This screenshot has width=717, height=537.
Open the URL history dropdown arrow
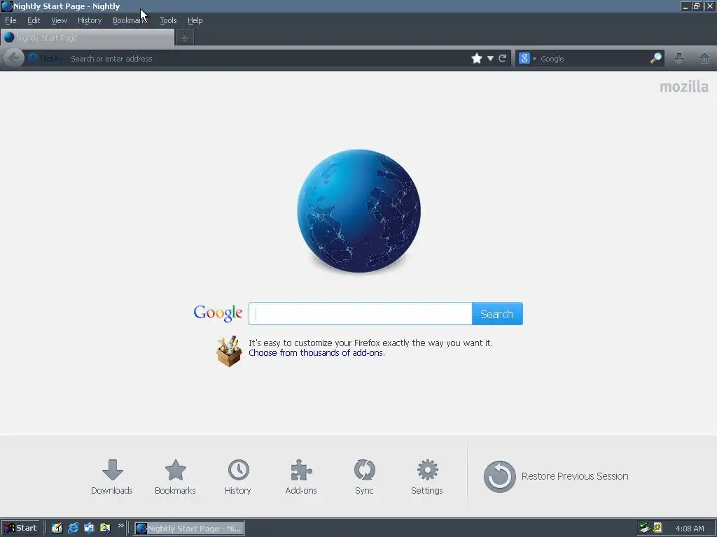click(490, 59)
